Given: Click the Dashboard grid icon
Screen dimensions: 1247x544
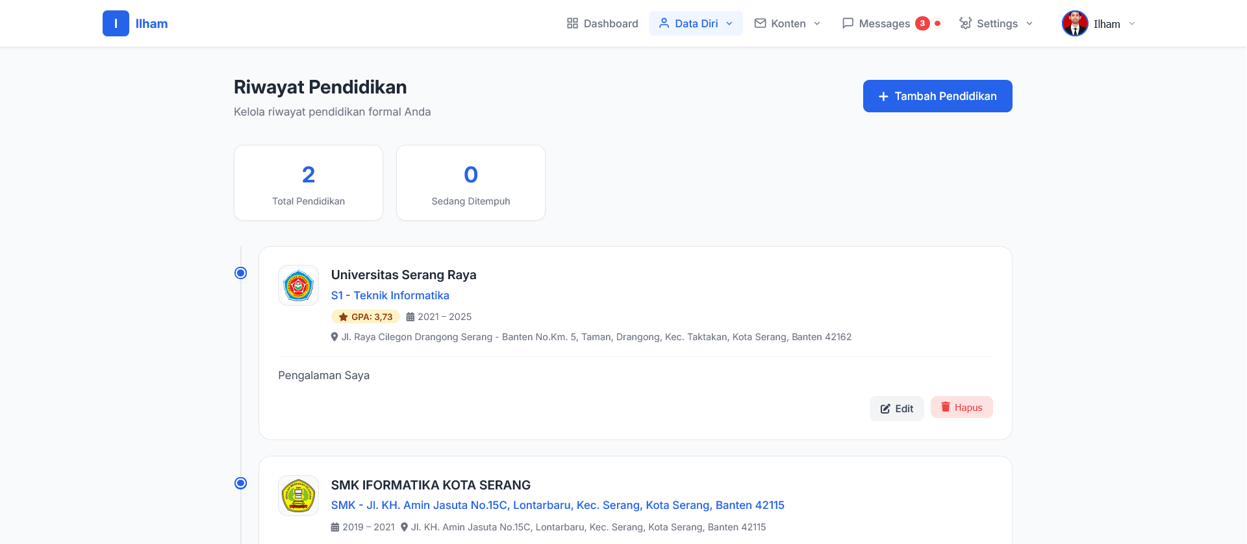Looking at the screenshot, I should [572, 23].
